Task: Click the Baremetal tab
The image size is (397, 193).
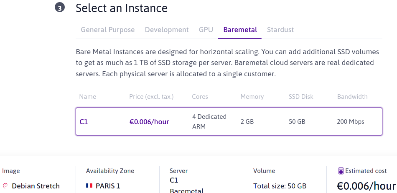Action: 240,30
